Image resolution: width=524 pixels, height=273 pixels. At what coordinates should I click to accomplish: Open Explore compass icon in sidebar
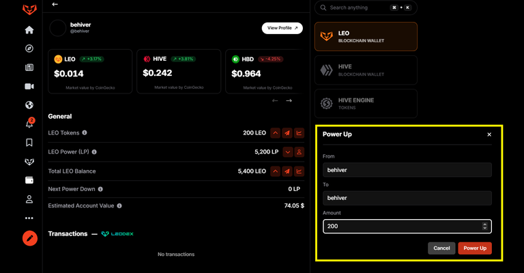click(29, 48)
